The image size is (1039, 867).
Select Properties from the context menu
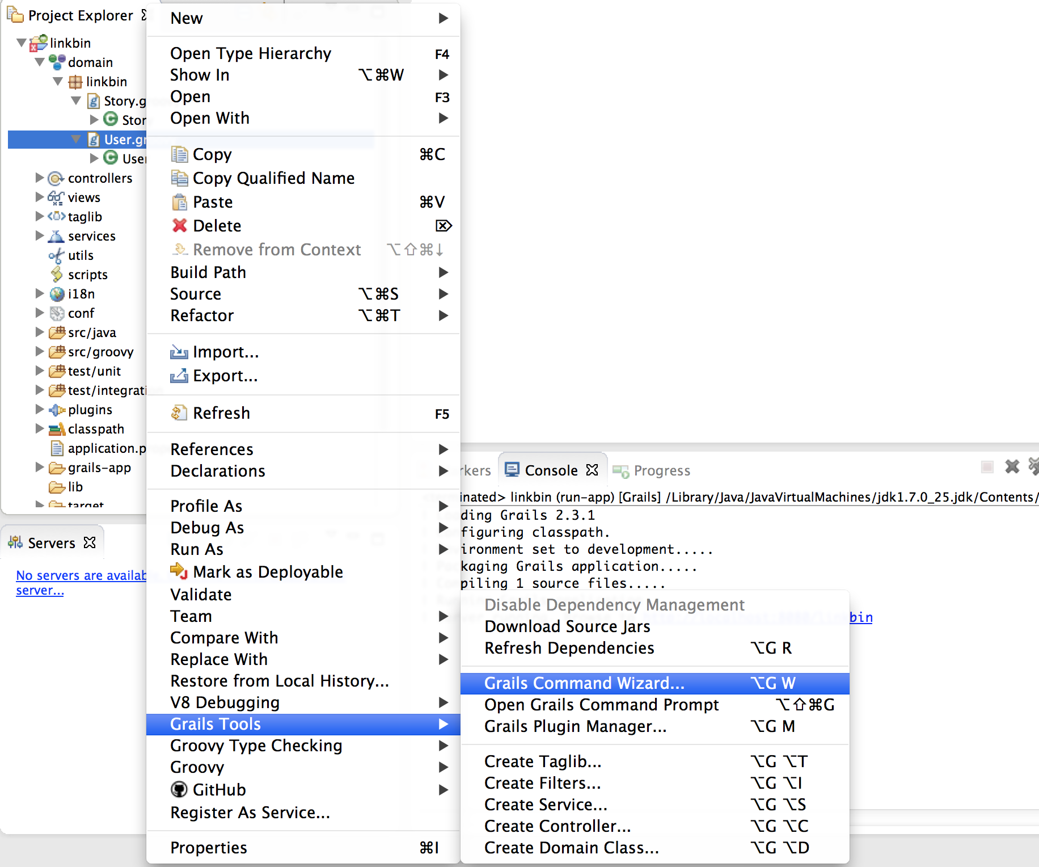pos(209,847)
